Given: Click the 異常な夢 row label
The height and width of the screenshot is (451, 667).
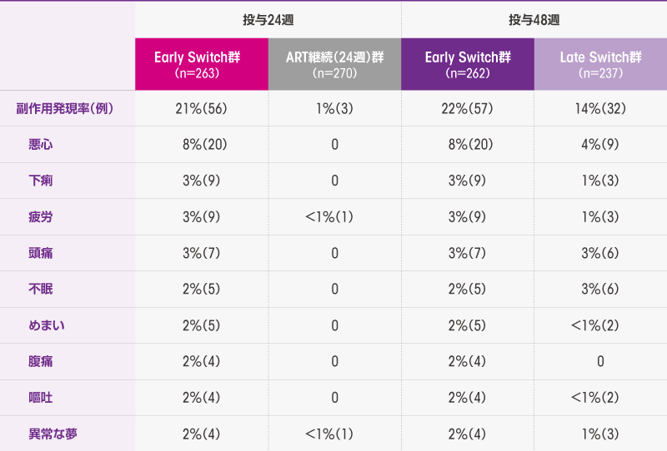Looking at the screenshot, I should 53,434.
